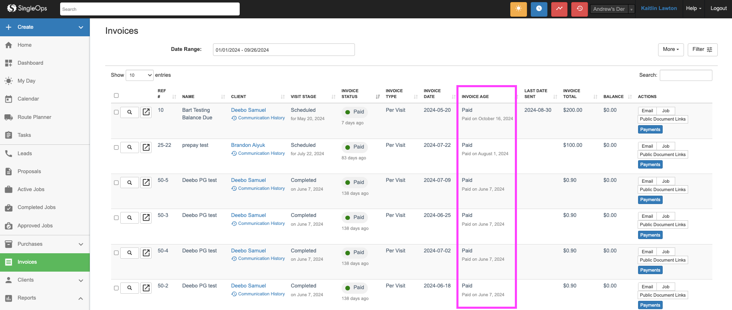Open the Help menu
The image size is (732, 310).
coord(693,8)
